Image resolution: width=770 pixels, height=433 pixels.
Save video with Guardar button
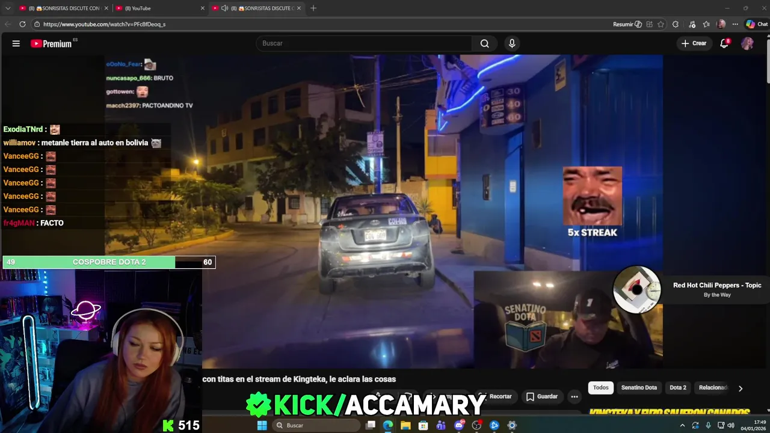[542, 396]
